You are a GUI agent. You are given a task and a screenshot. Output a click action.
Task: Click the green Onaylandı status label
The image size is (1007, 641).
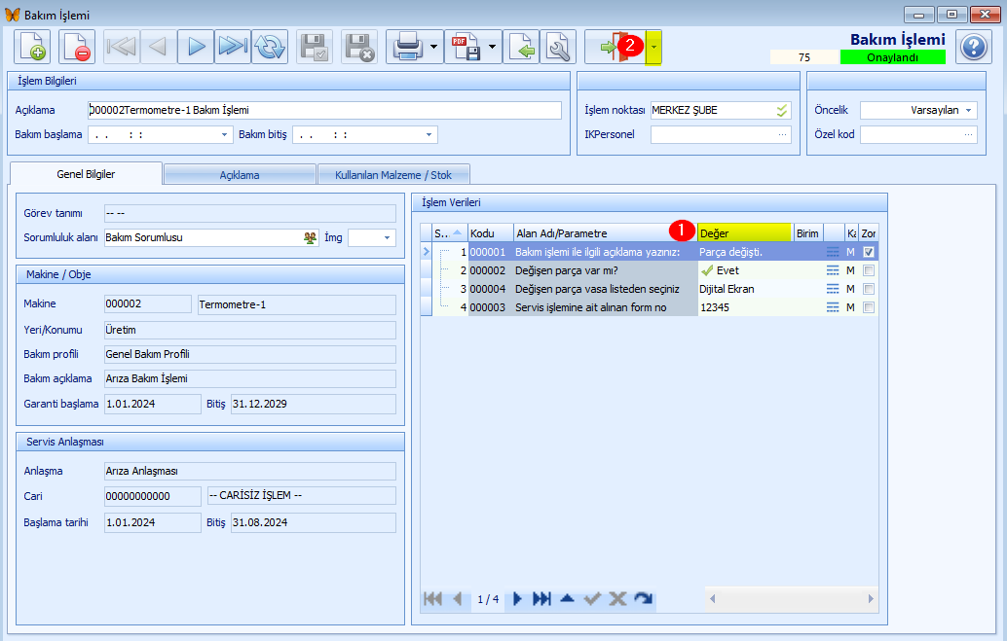893,57
